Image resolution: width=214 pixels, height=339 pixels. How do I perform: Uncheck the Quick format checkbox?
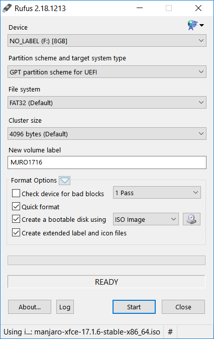click(x=16, y=207)
